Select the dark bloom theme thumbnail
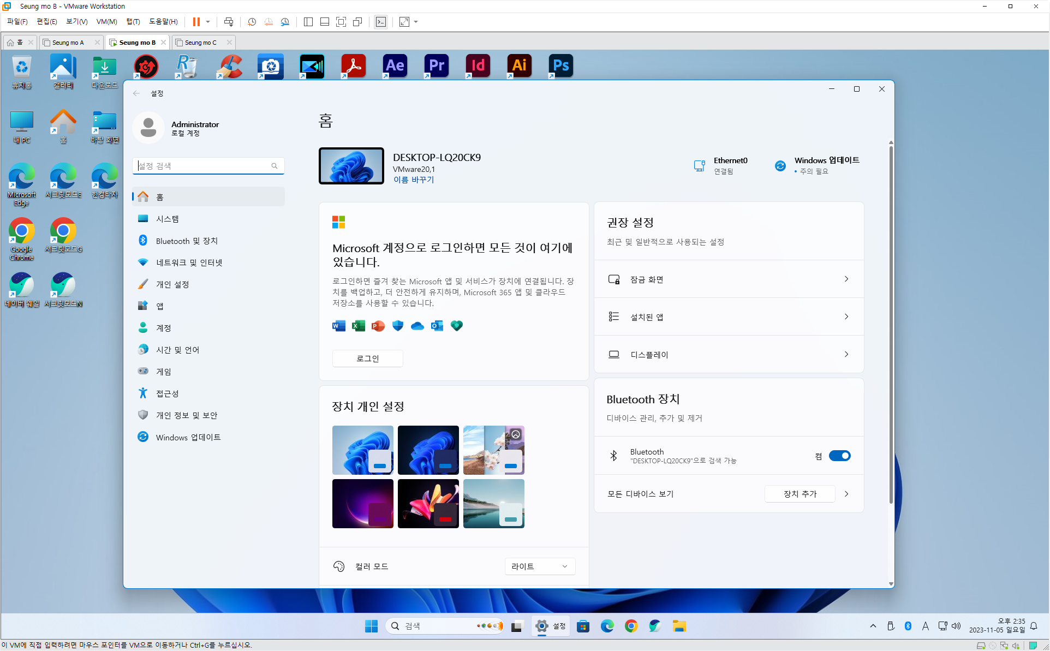Screen dimensions: 1050x651 coord(428,450)
